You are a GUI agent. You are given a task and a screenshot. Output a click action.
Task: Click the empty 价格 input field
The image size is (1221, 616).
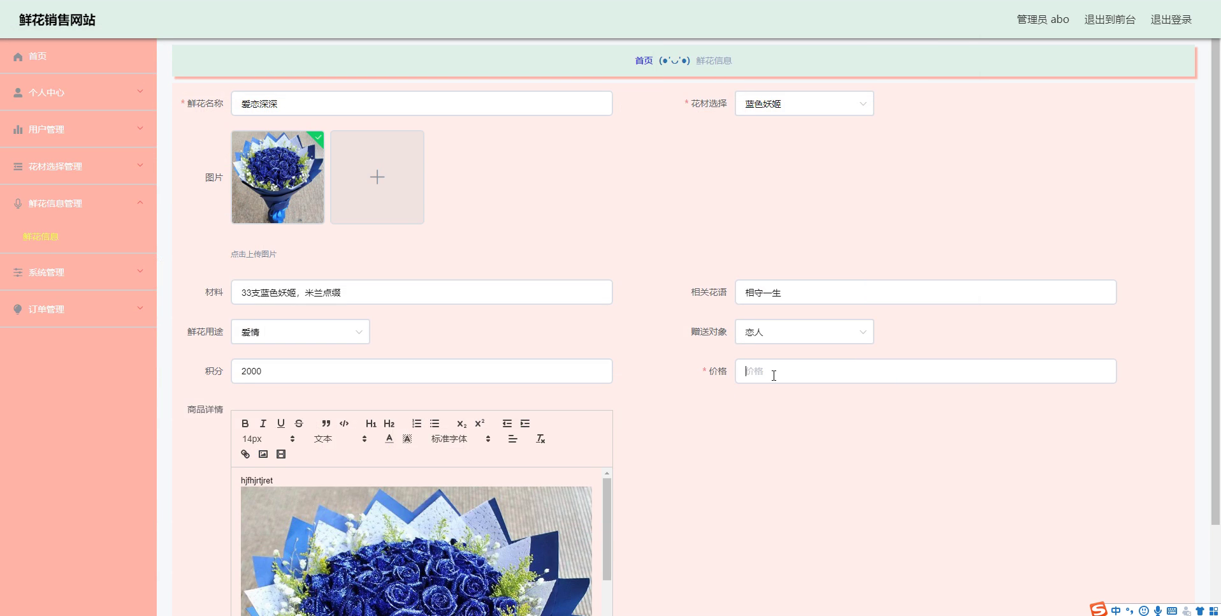point(925,371)
